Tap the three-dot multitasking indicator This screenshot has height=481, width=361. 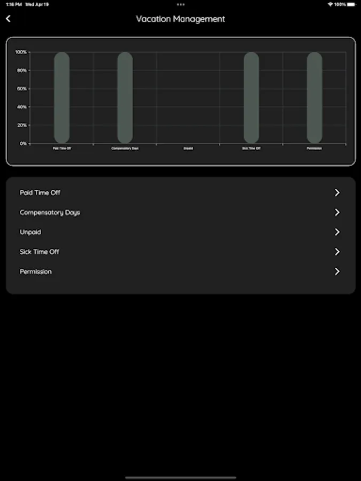(181, 4)
